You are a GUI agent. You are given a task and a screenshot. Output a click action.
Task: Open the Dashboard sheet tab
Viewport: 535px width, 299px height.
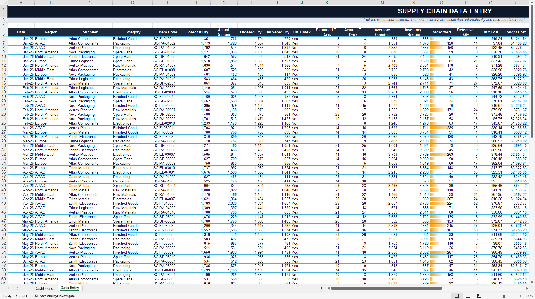point(44,288)
